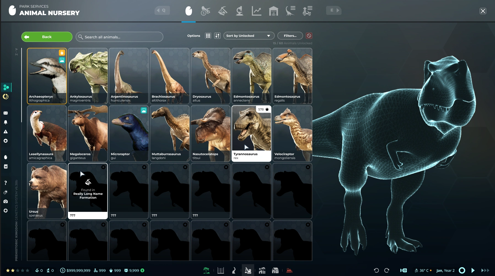Open the mail messages sidebar icon
495x276 pixels.
pyautogui.click(x=6, y=113)
